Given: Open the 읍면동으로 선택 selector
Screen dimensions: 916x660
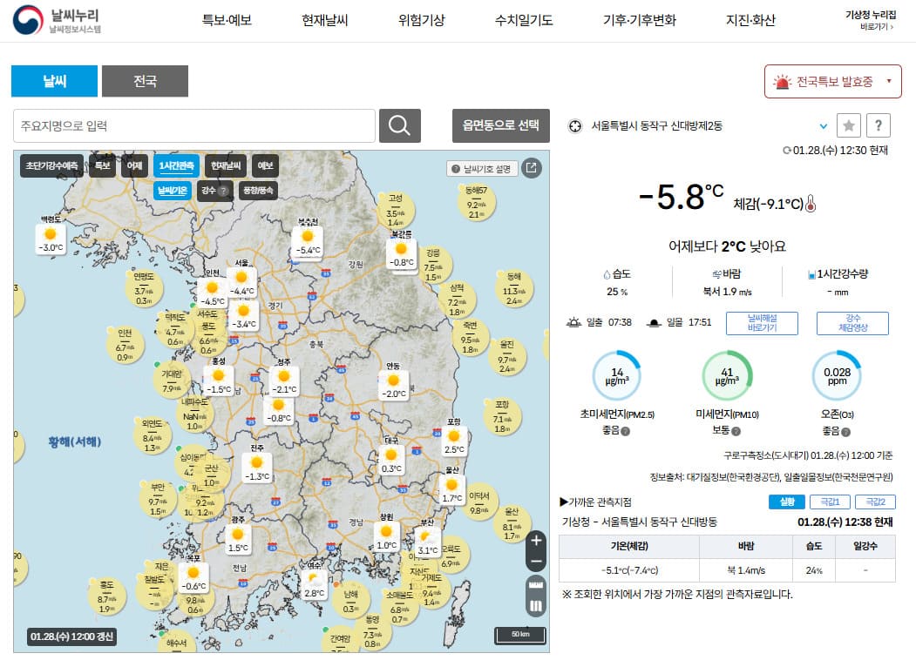Looking at the screenshot, I should 500,125.
